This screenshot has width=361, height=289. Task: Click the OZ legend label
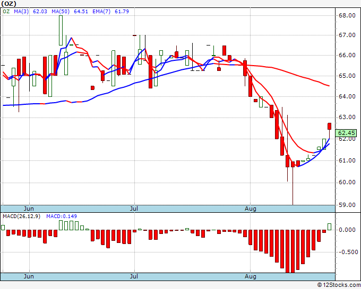[x=6, y=11]
